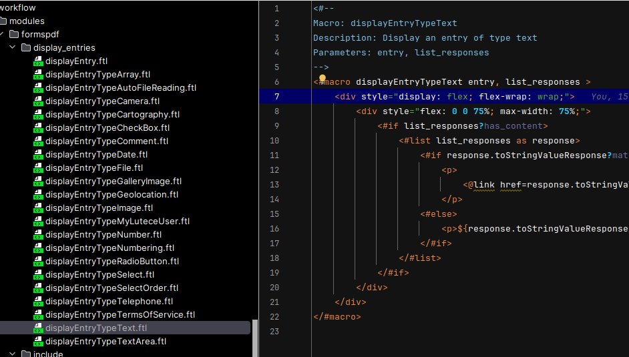This screenshot has height=357, width=629.
Task: Open displayEntryTypeGeolocation.ftl file
Action: [x=112, y=195]
